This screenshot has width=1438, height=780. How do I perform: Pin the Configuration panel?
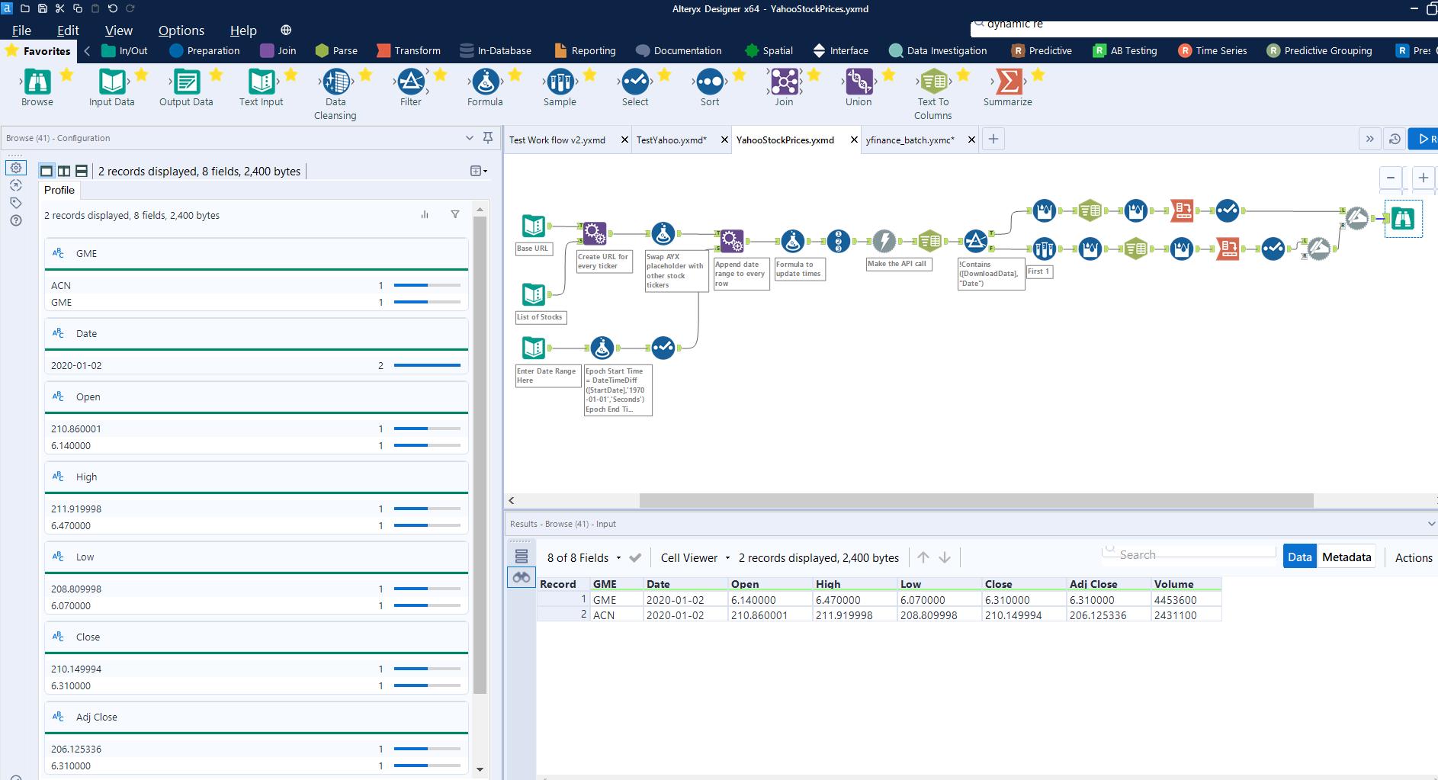point(488,138)
